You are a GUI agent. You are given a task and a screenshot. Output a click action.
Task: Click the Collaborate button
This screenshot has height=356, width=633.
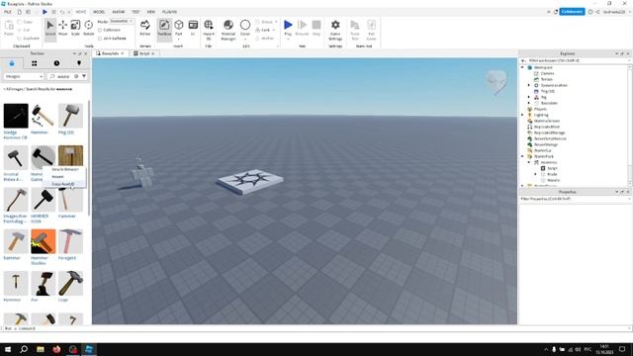pyautogui.click(x=572, y=12)
